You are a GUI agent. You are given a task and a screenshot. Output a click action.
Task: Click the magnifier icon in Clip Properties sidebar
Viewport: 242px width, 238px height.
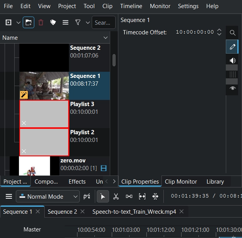[232, 33]
